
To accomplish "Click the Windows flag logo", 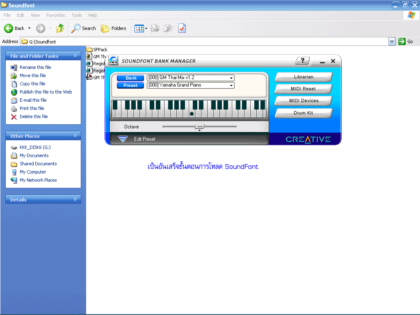I will point(411,15).
